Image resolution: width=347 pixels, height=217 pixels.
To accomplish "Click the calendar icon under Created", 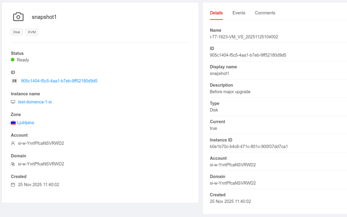I will [x=13, y=185].
